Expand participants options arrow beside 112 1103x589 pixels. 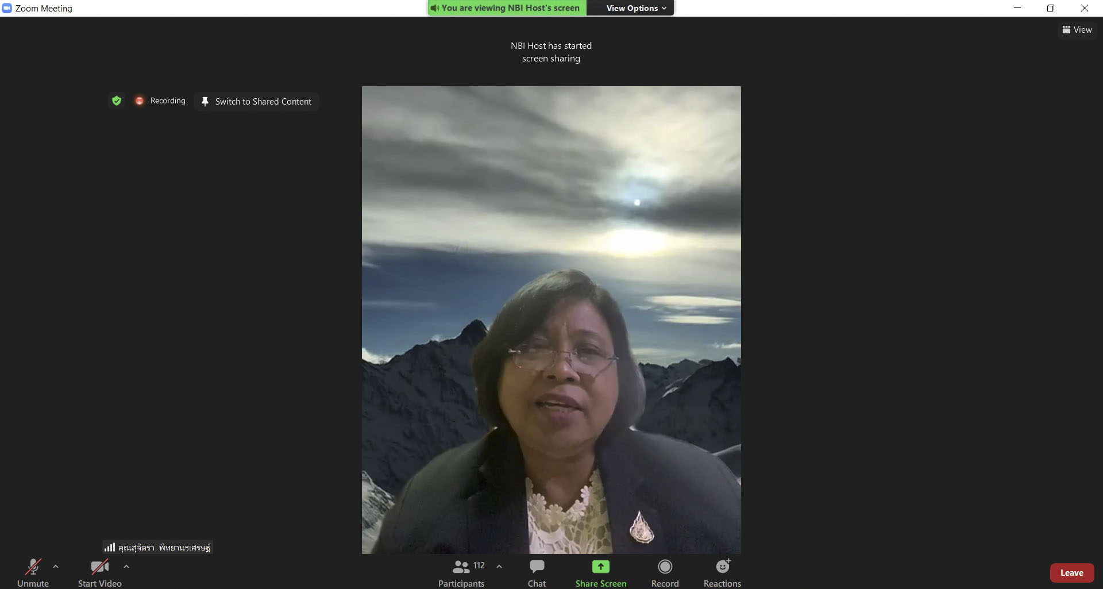499,567
